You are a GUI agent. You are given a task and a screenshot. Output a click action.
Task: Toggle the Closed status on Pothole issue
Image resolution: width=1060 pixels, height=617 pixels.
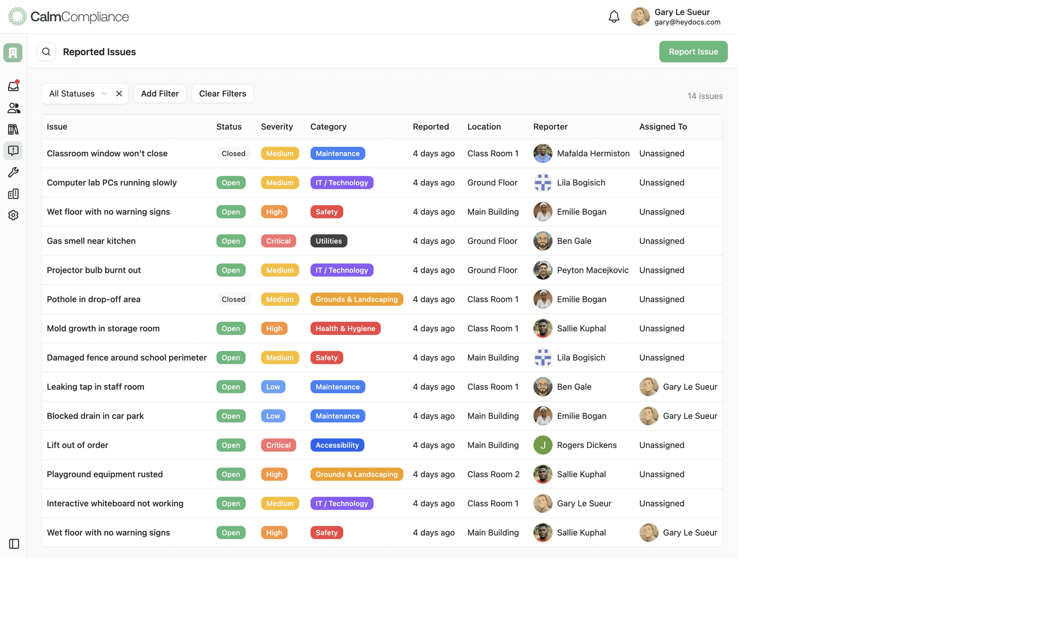pyautogui.click(x=233, y=299)
